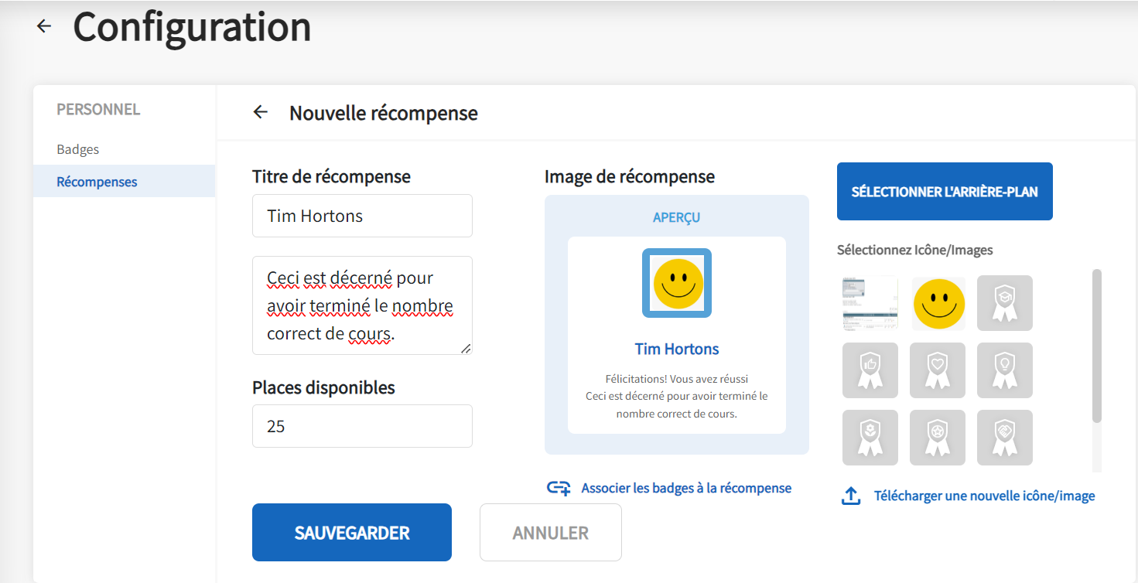The image size is (1138, 583).
Task: Click the back arrow beside Nouvelle récompense
Action: pyautogui.click(x=260, y=112)
